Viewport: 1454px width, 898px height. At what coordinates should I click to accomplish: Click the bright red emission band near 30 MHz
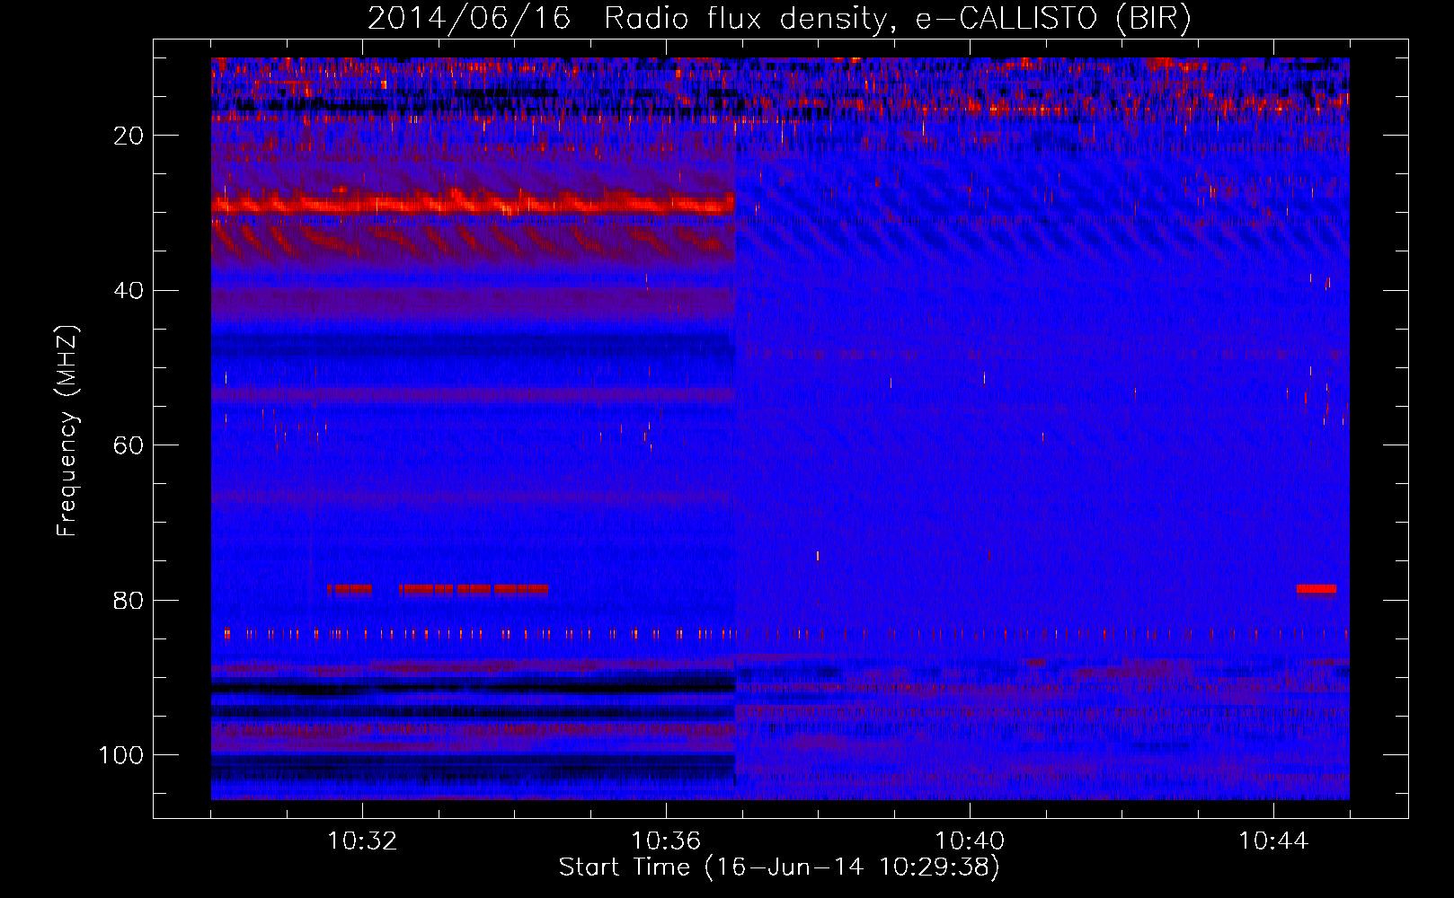(474, 204)
